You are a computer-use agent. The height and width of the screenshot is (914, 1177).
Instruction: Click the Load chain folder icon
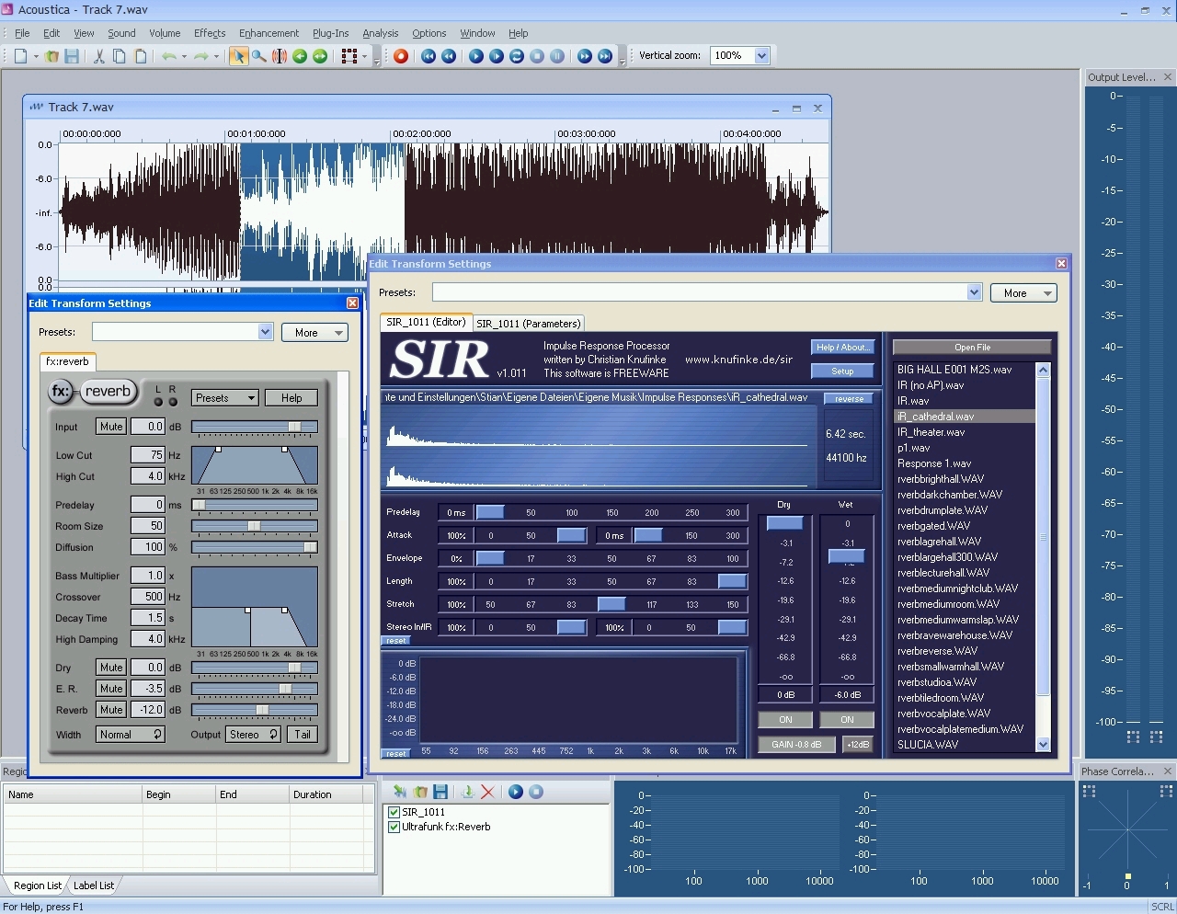(420, 792)
